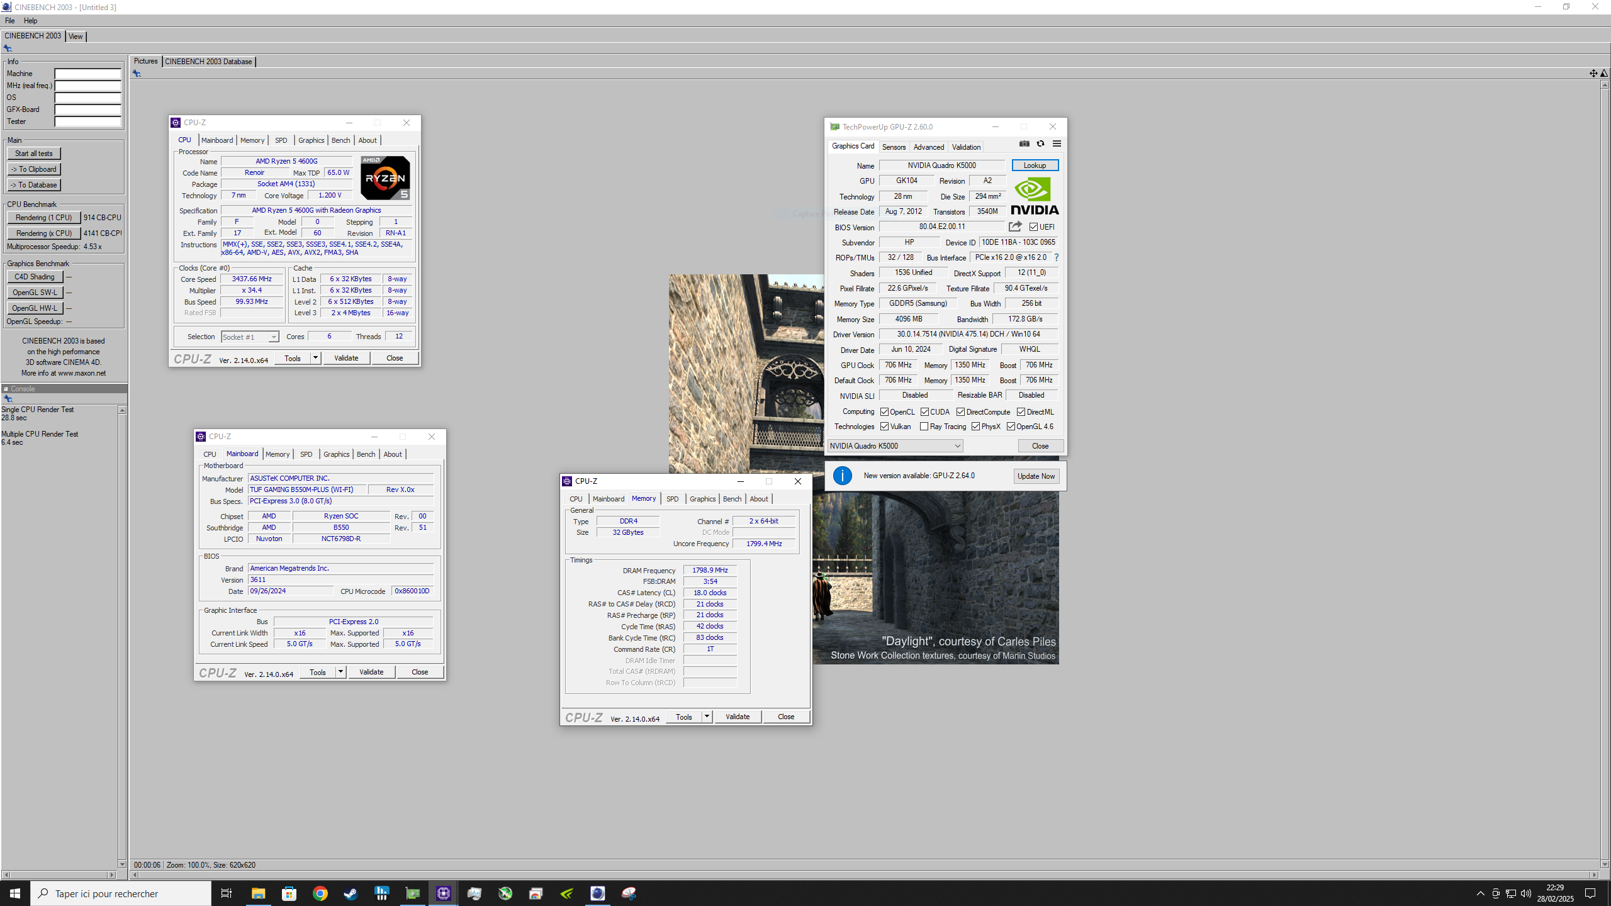Take a GPU-Z screenshot with camera icon
The image size is (1611, 906).
pyautogui.click(x=1024, y=144)
